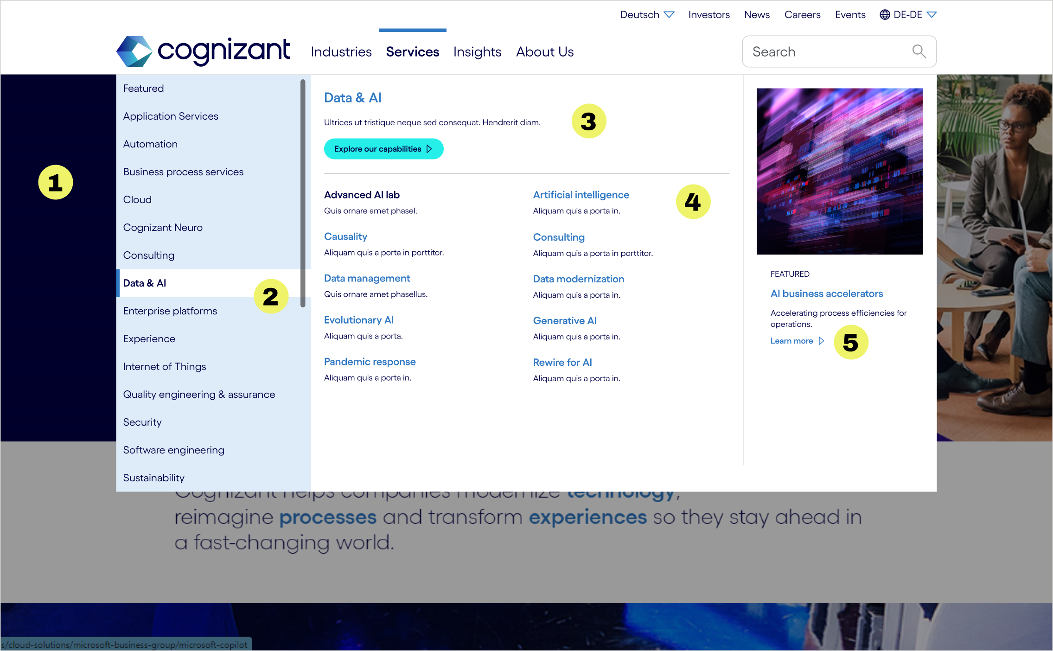Click the services list scrollbar
This screenshot has width=1053, height=651.
point(303,192)
